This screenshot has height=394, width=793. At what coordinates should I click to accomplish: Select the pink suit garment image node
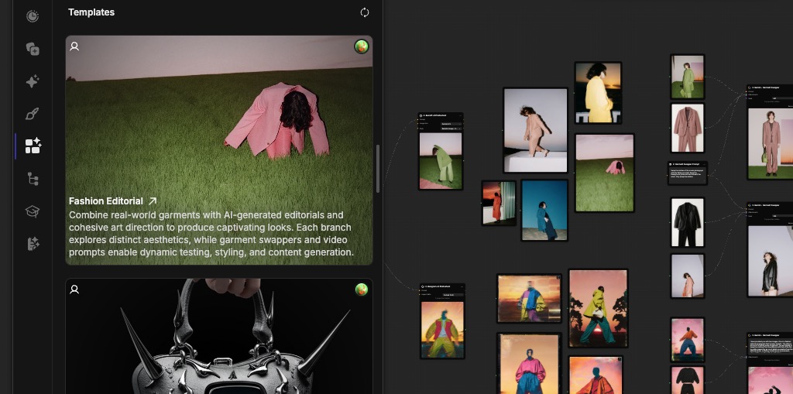pyautogui.click(x=687, y=128)
